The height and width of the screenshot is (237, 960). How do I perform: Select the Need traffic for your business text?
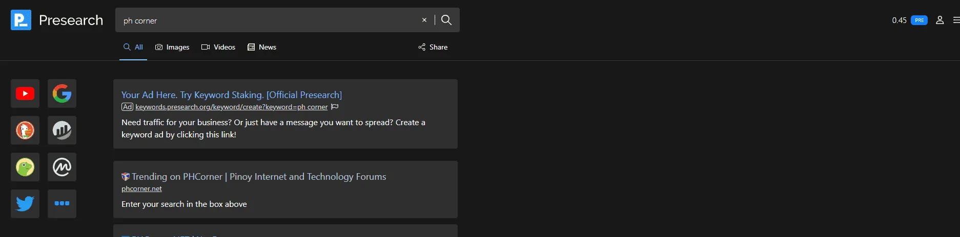pyautogui.click(x=273, y=128)
